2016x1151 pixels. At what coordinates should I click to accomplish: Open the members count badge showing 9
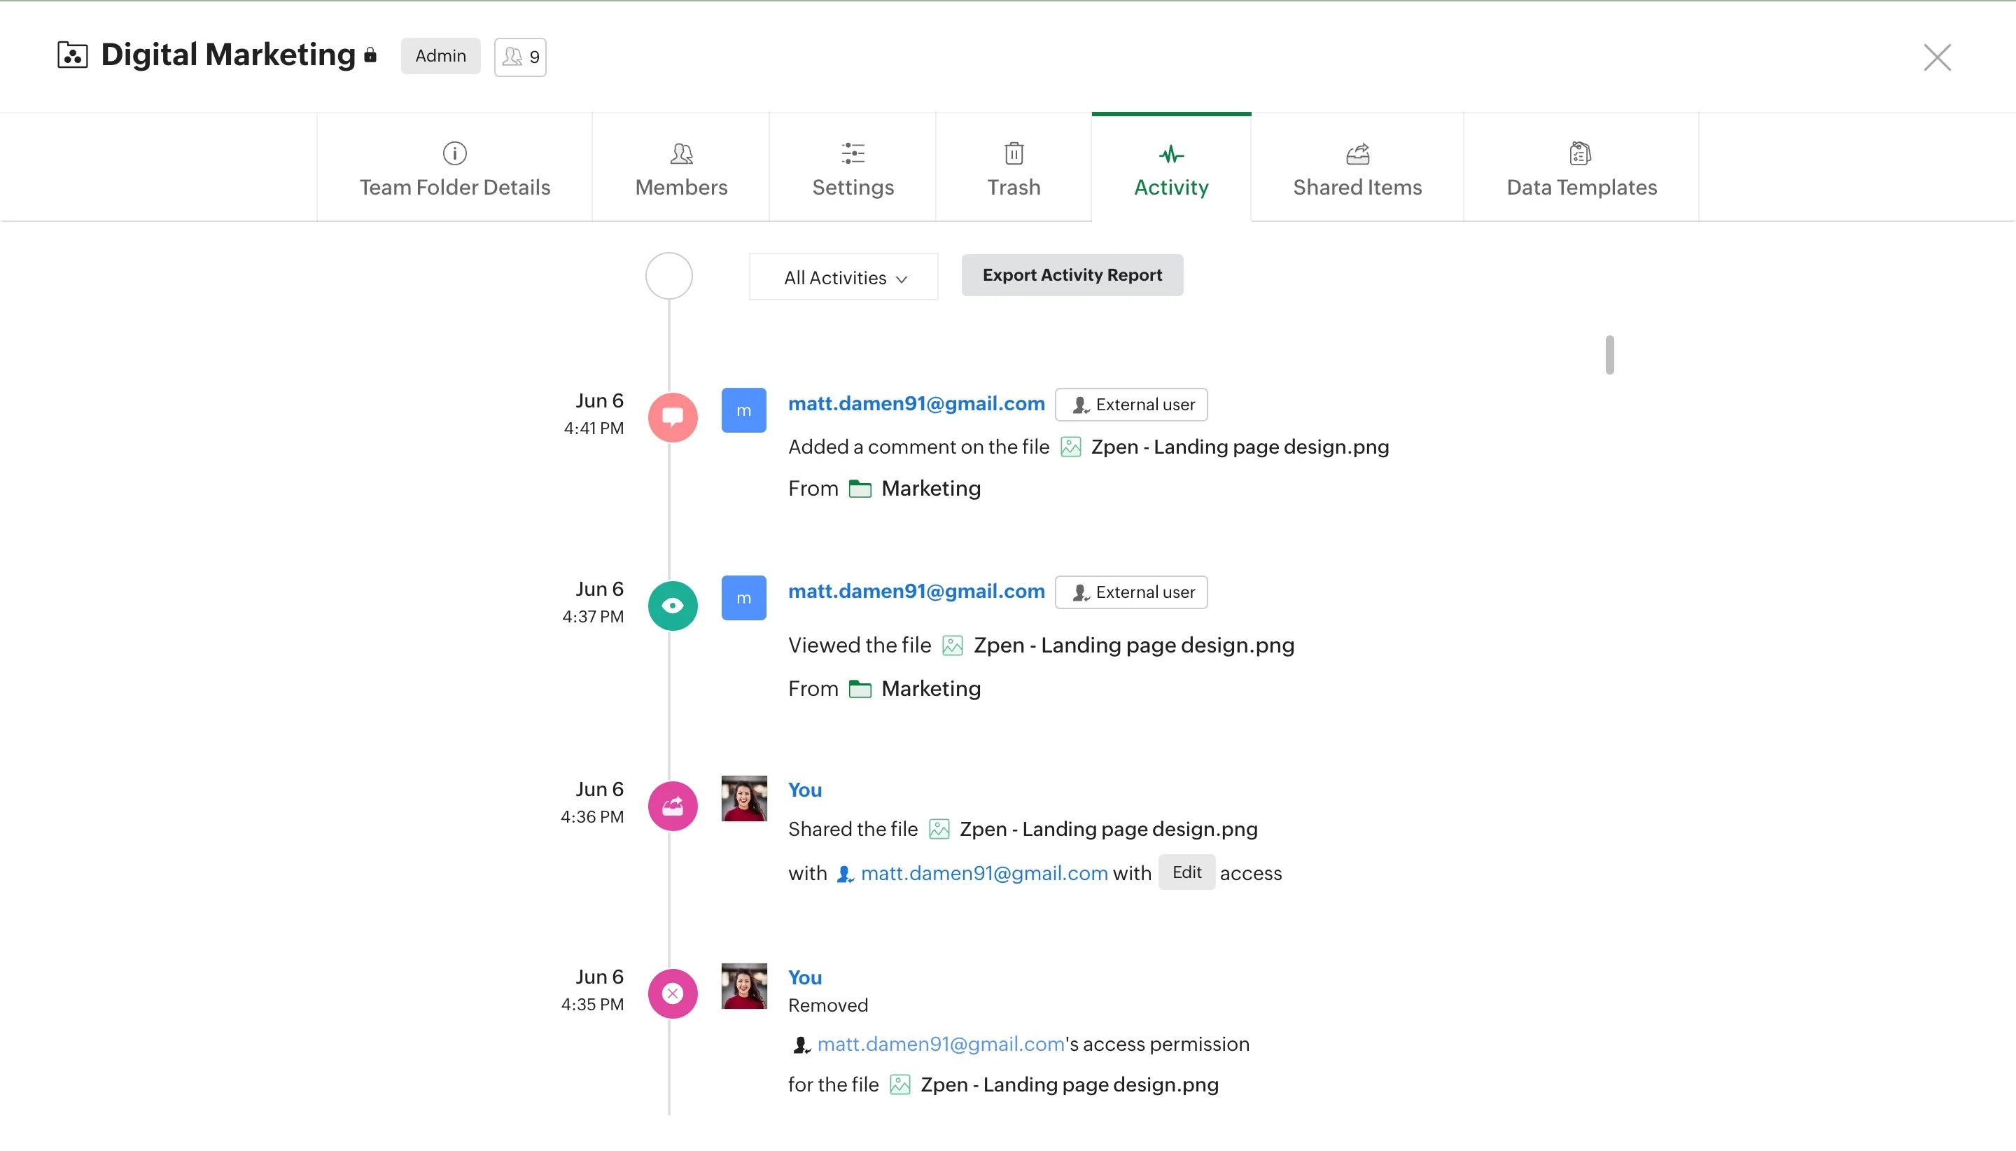(520, 57)
